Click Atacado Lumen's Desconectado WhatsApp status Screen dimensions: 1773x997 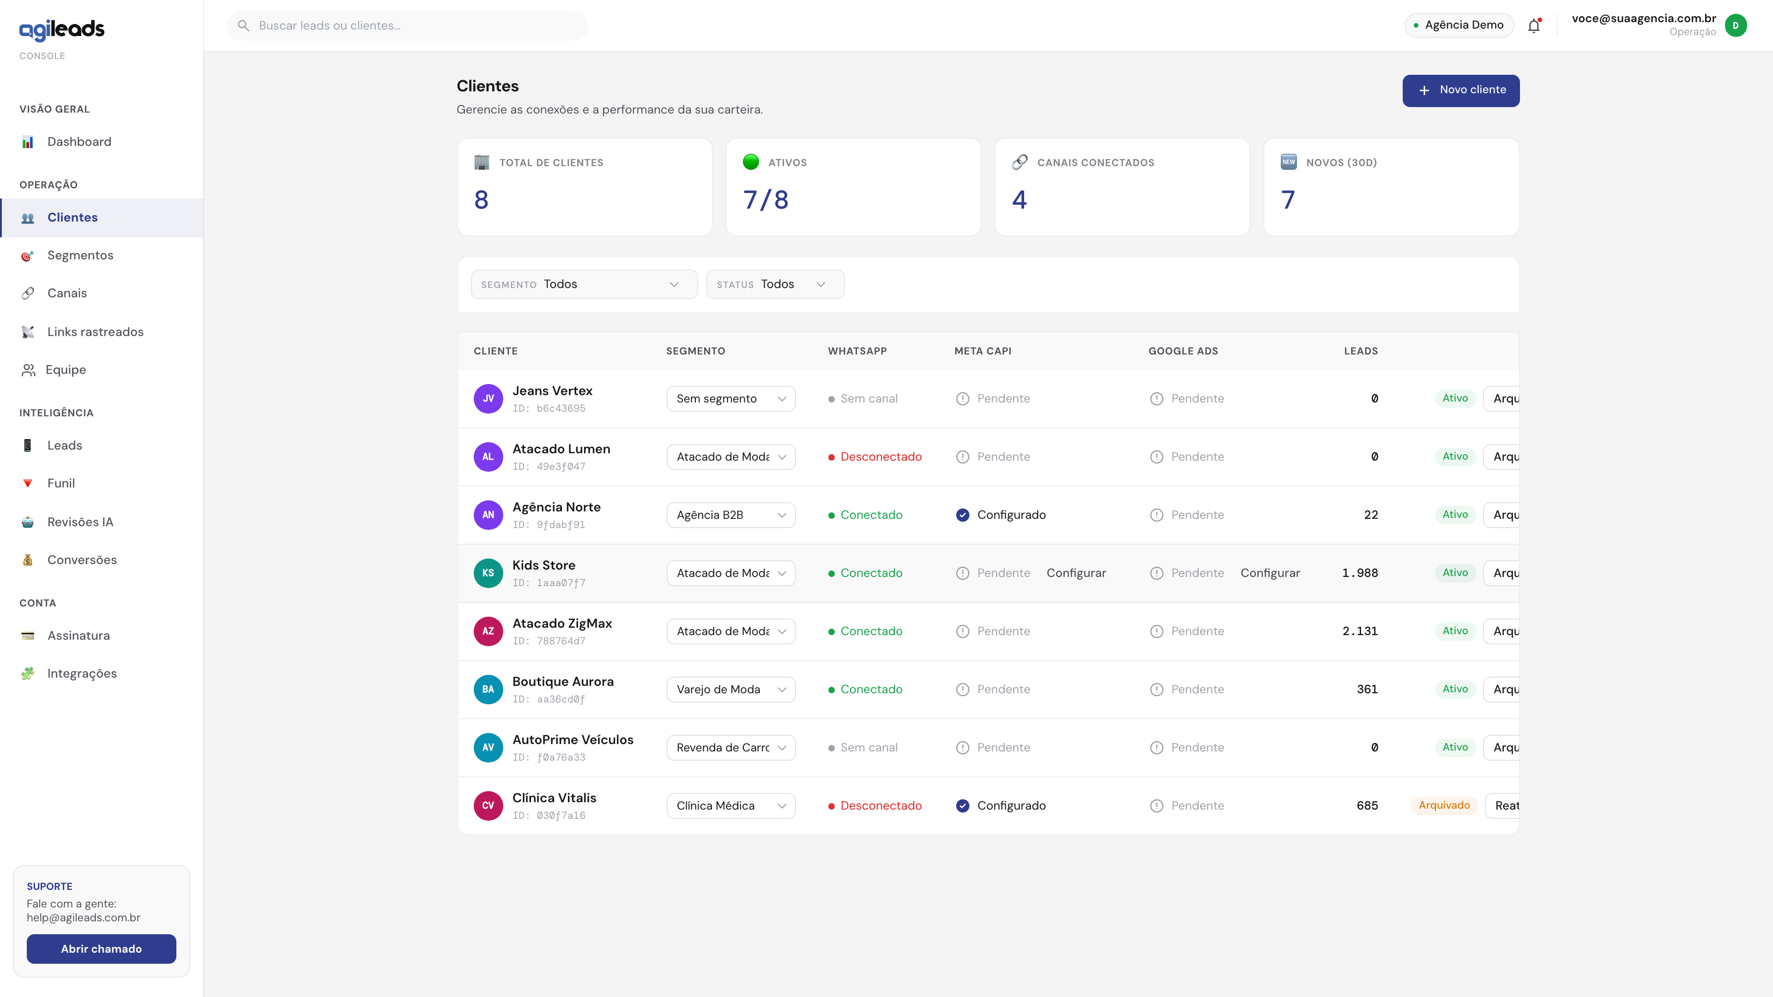875,457
